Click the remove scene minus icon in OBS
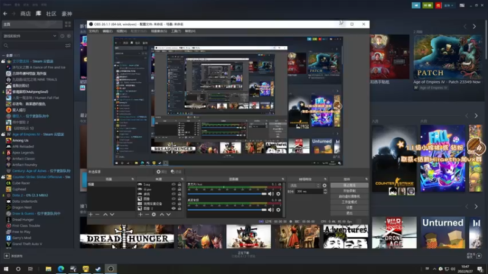488x274 pixels. coord(98,214)
